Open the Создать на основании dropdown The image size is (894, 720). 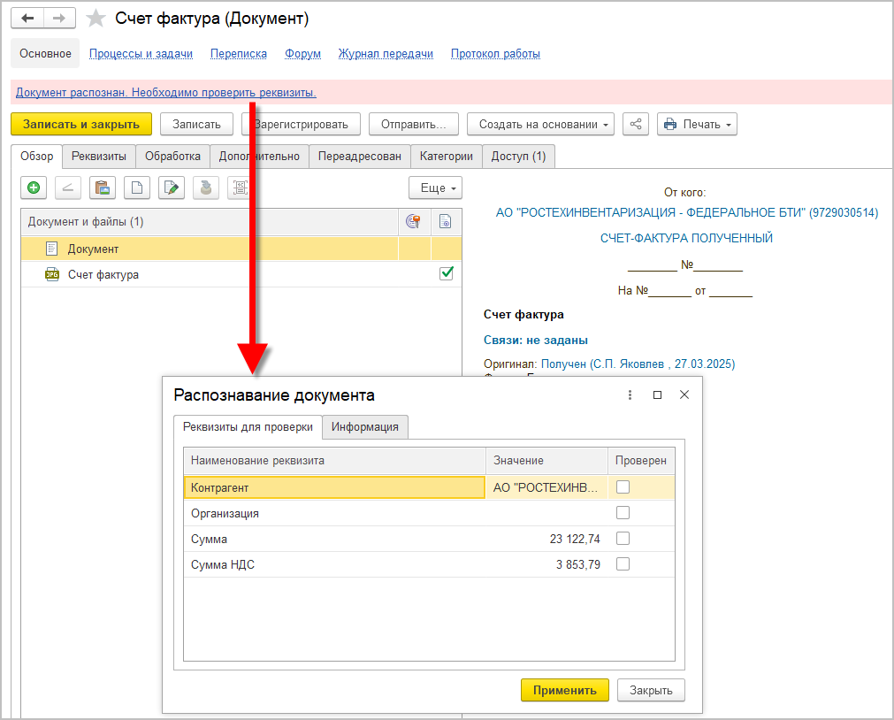[x=540, y=125]
